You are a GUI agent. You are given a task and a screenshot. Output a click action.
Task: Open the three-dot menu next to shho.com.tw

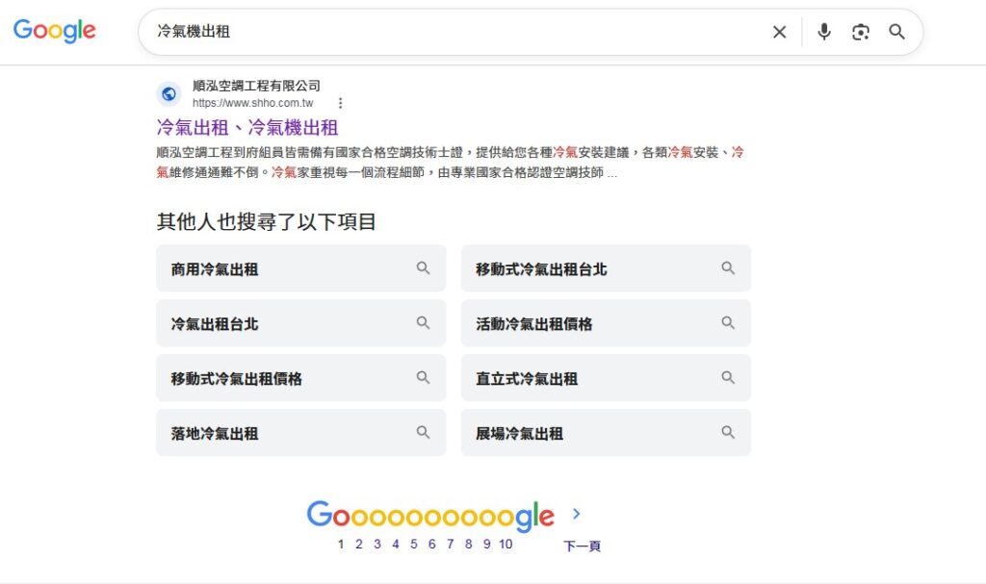340,103
